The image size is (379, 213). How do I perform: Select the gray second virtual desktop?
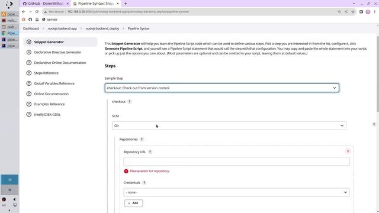click(9, 190)
